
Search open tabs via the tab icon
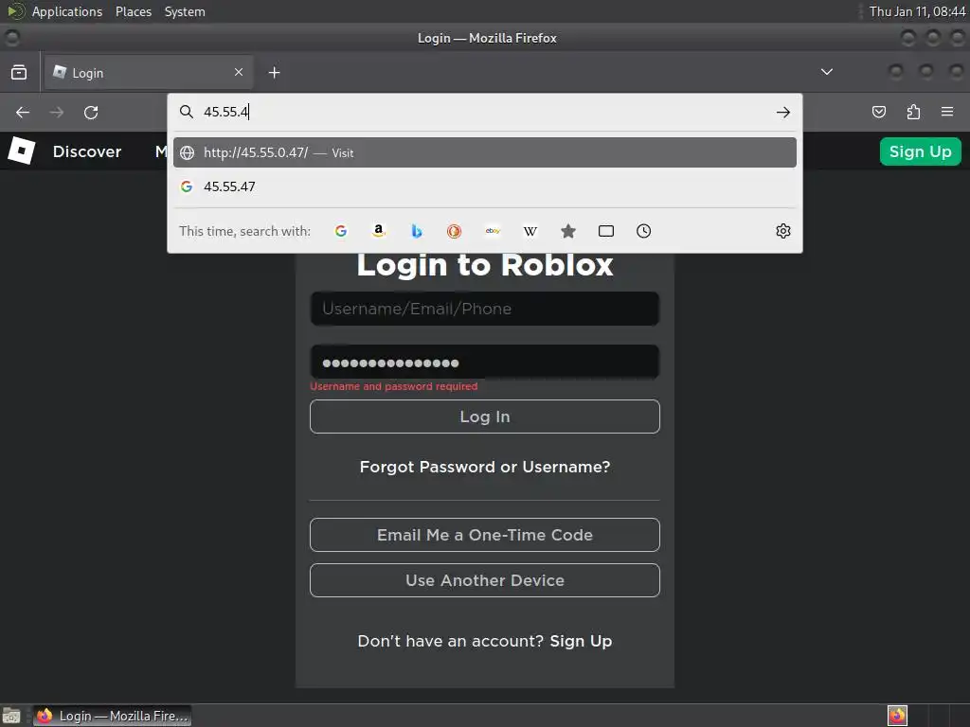click(606, 231)
